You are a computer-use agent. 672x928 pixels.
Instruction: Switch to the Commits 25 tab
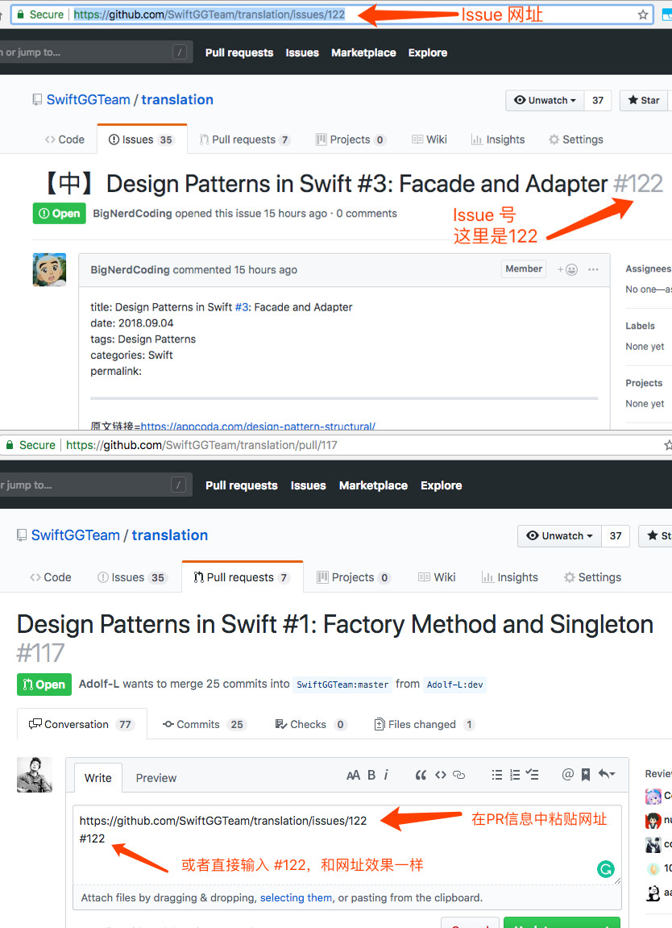coord(204,724)
